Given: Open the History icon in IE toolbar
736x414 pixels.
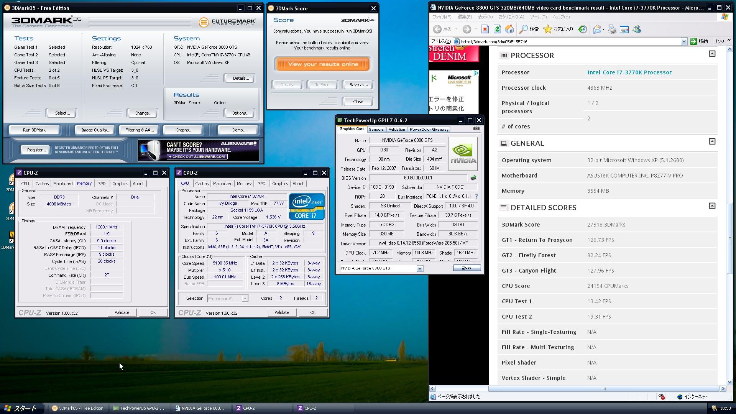Looking at the screenshot, I should 583,29.
